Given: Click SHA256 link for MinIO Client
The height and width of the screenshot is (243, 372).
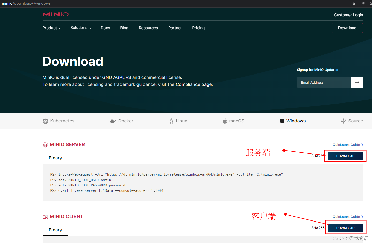Looking at the screenshot, I should coord(318,228).
